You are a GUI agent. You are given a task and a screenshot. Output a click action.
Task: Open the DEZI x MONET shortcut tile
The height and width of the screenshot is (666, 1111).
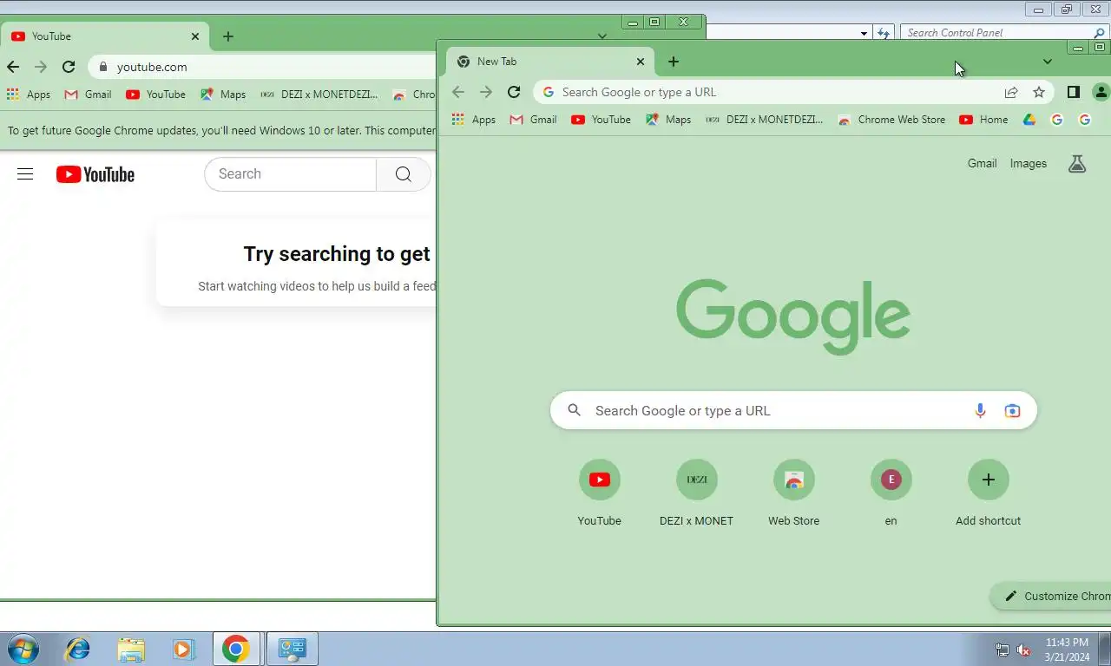coord(697,493)
